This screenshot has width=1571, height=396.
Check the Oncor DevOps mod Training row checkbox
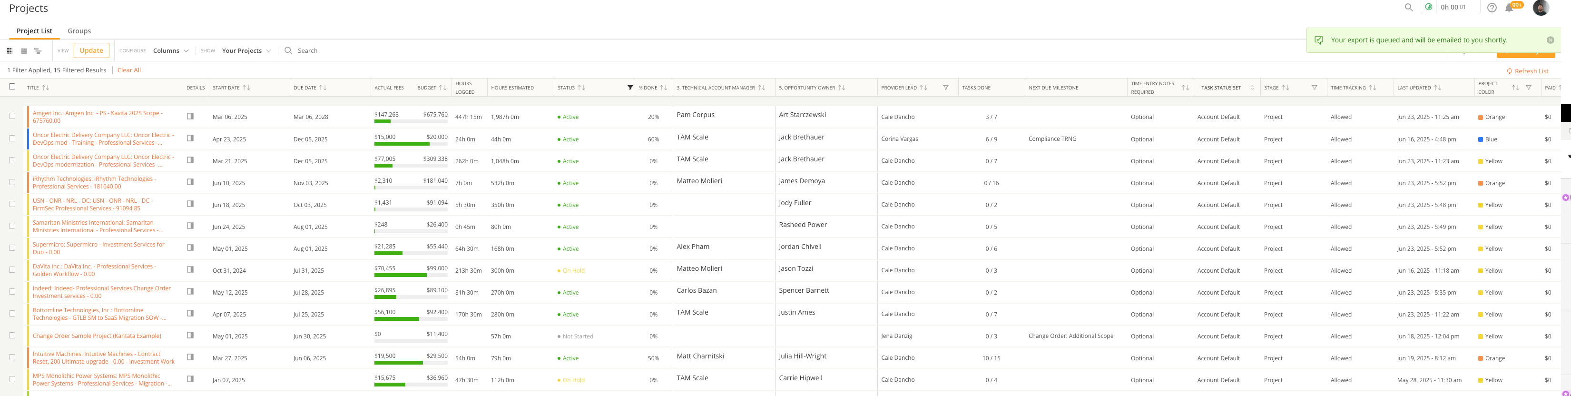pos(12,139)
